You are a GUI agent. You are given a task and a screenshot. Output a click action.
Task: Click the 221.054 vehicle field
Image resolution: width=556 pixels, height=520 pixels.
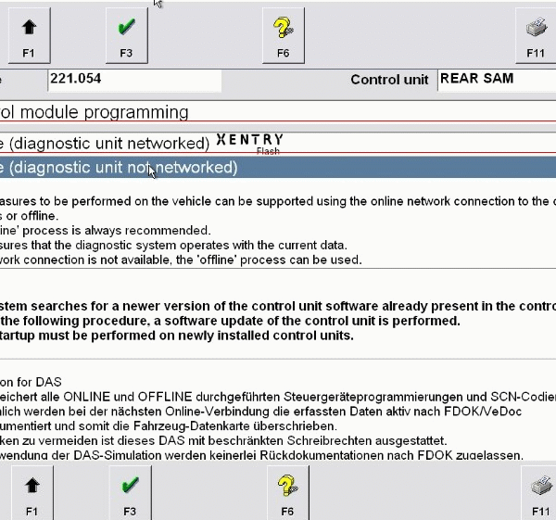[134, 81]
